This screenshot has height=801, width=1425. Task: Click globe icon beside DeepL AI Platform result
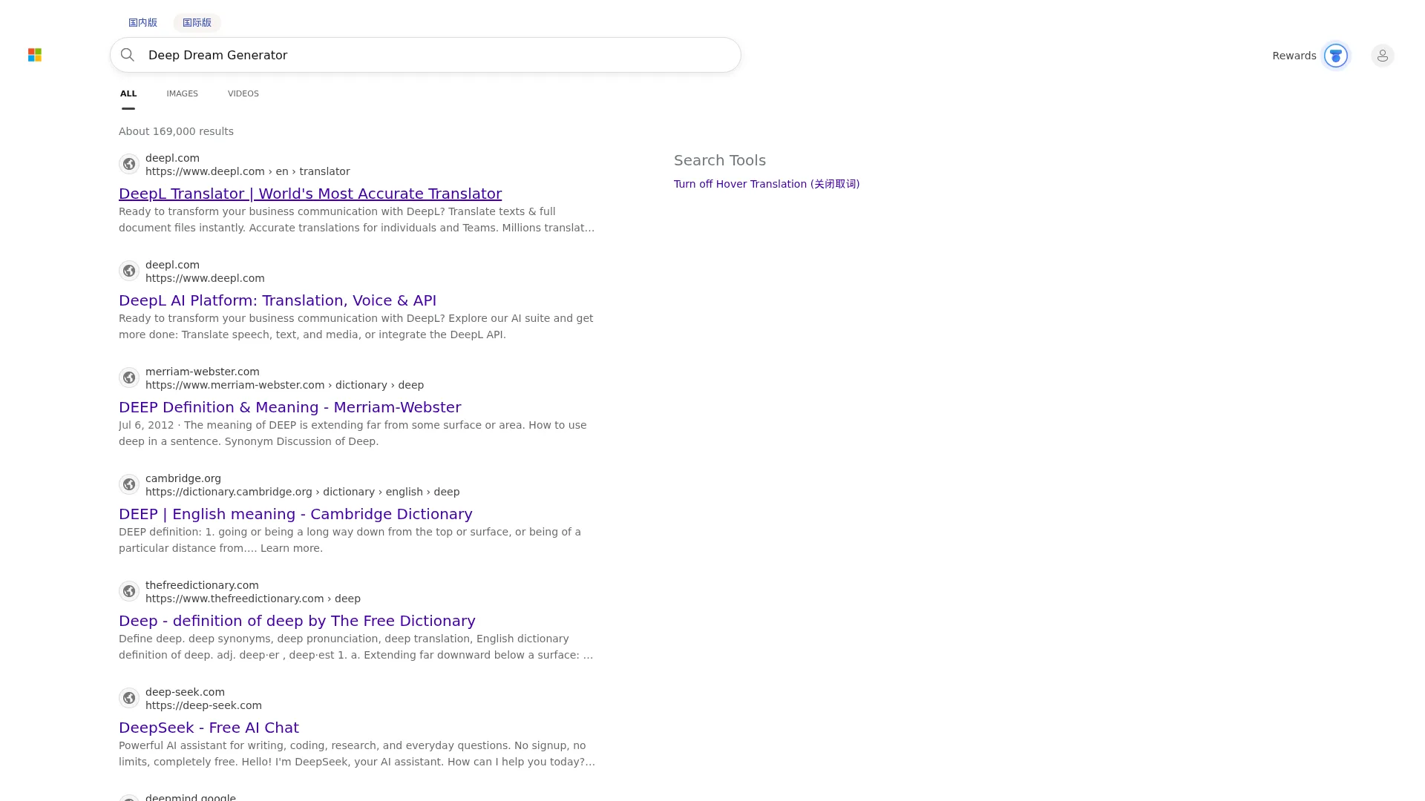(129, 271)
